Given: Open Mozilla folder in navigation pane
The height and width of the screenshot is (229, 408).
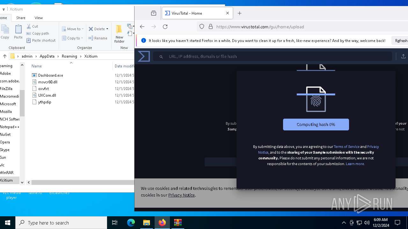Looking at the screenshot, I should point(6,112).
